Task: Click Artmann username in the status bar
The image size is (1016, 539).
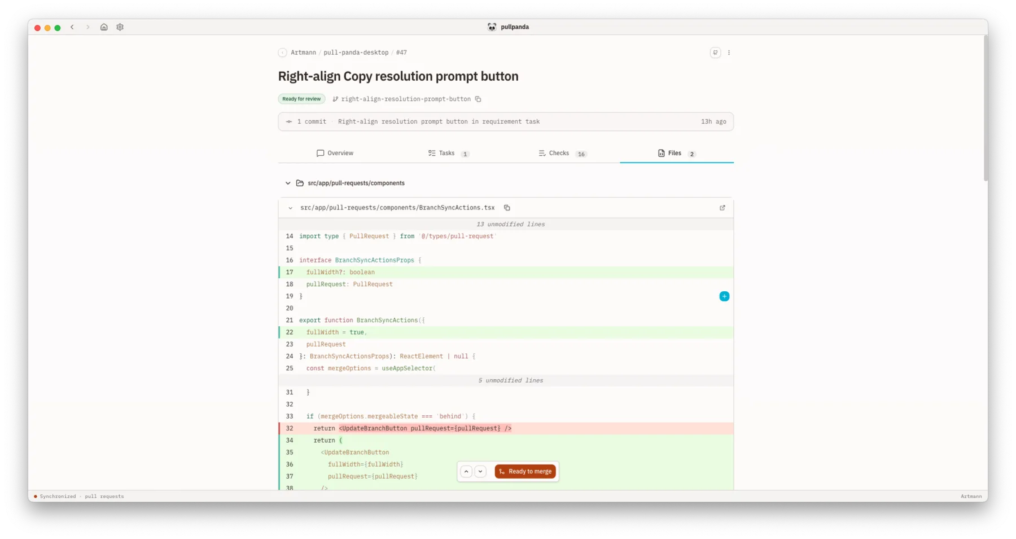Action: pyautogui.click(x=971, y=497)
